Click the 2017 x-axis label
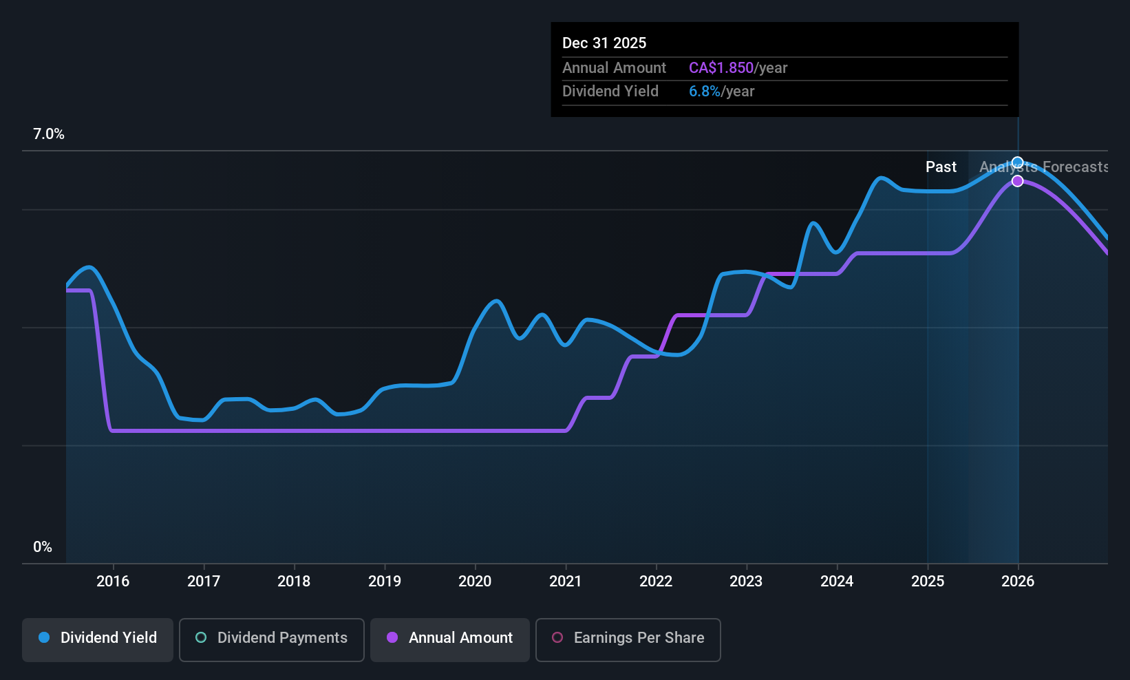Screen dimensions: 1130x680 204,582
